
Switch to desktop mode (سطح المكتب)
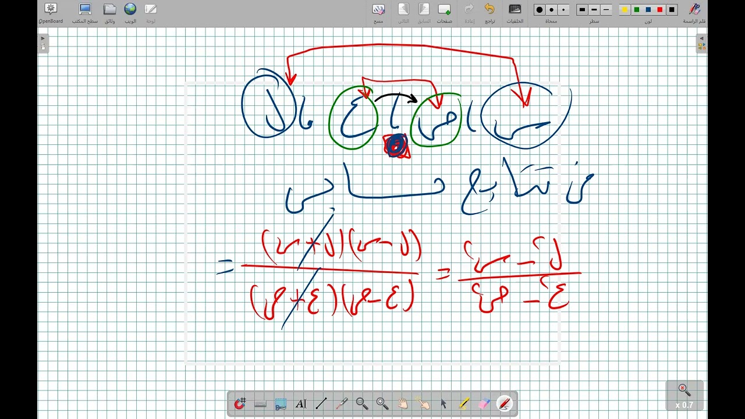coord(84,13)
